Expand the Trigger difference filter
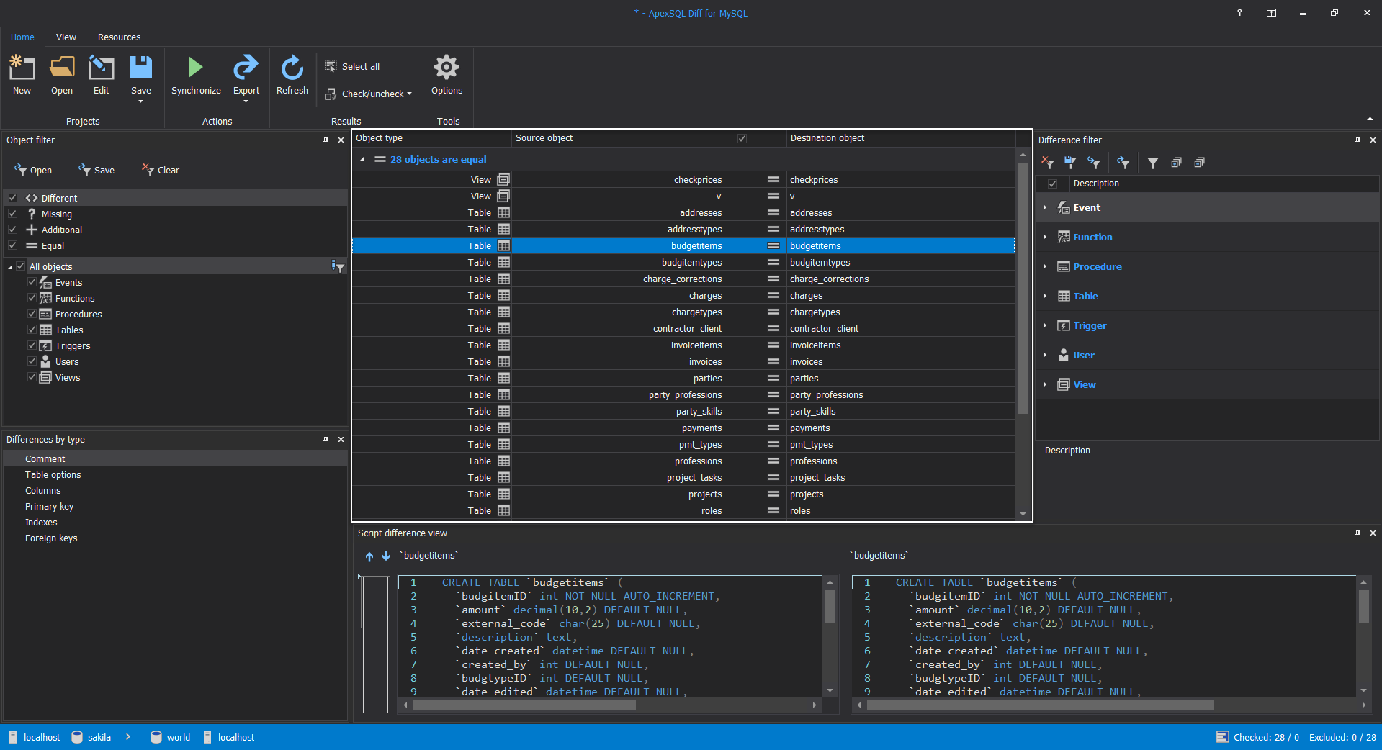The image size is (1382, 750). click(1045, 325)
